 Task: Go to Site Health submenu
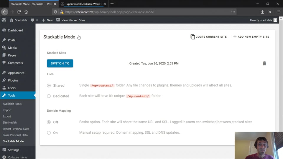click(9, 122)
